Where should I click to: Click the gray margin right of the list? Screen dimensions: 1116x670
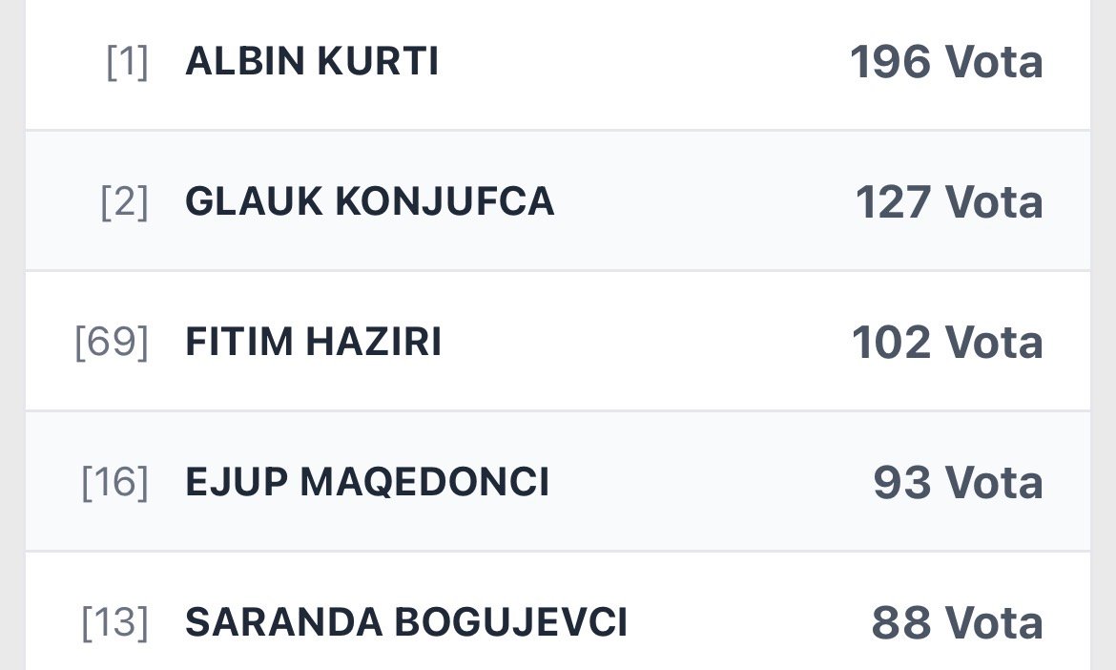tap(1103, 334)
